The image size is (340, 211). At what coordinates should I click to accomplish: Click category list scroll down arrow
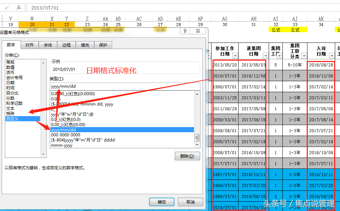[44, 154]
